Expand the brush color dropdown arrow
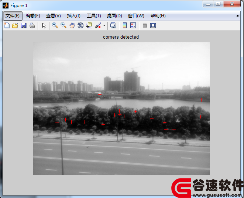The image size is (244, 198). [104, 26]
